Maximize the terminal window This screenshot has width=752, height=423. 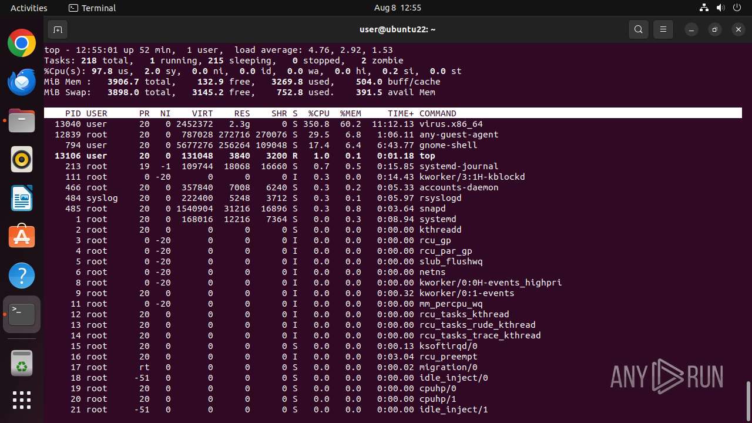pyautogui.click(x=715, y=29)
